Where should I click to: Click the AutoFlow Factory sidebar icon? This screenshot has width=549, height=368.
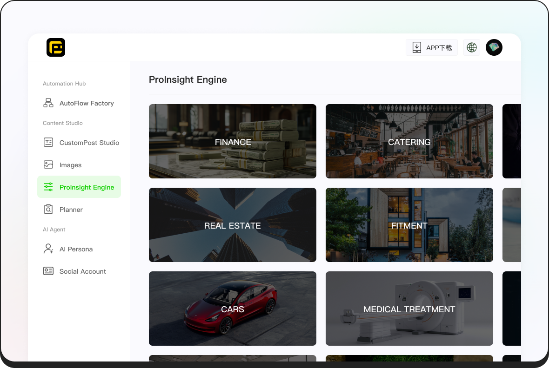pos(48,103)
